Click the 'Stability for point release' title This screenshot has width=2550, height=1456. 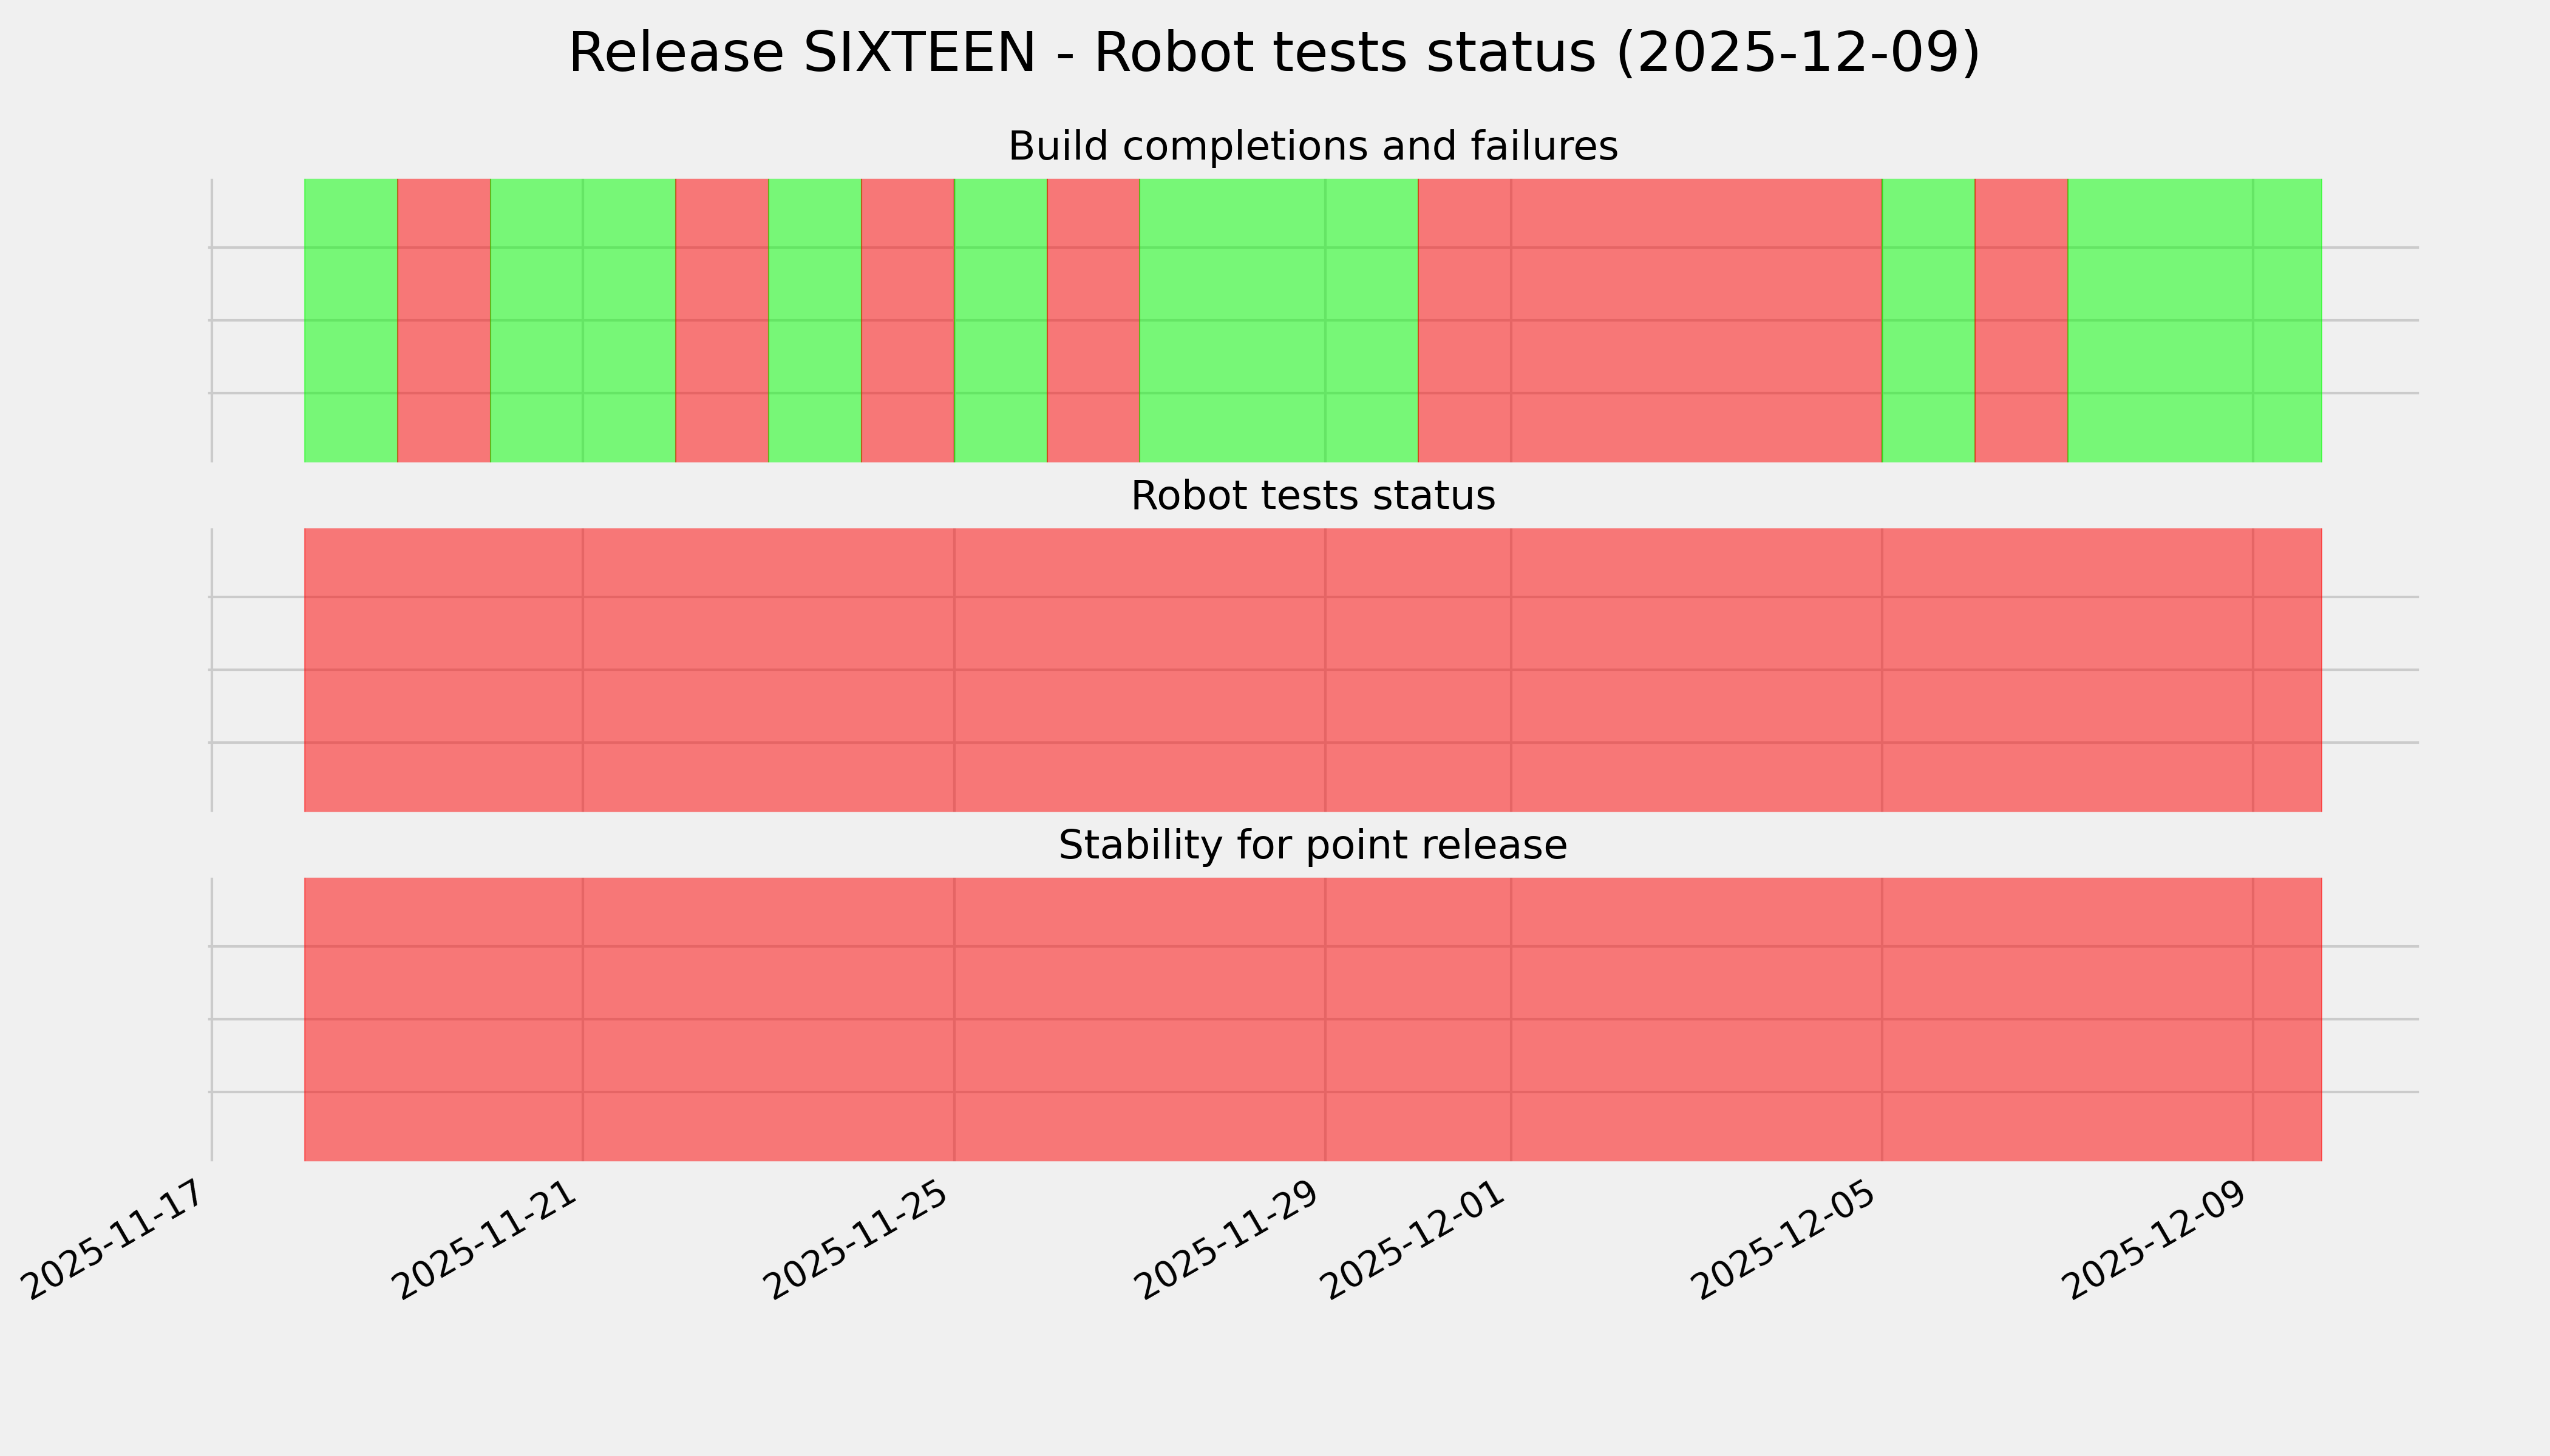click(x=1312, y=846)
